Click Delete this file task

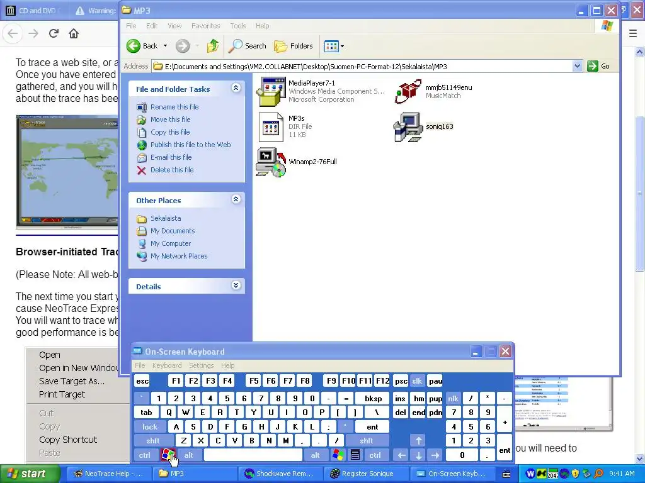point(172,170)
